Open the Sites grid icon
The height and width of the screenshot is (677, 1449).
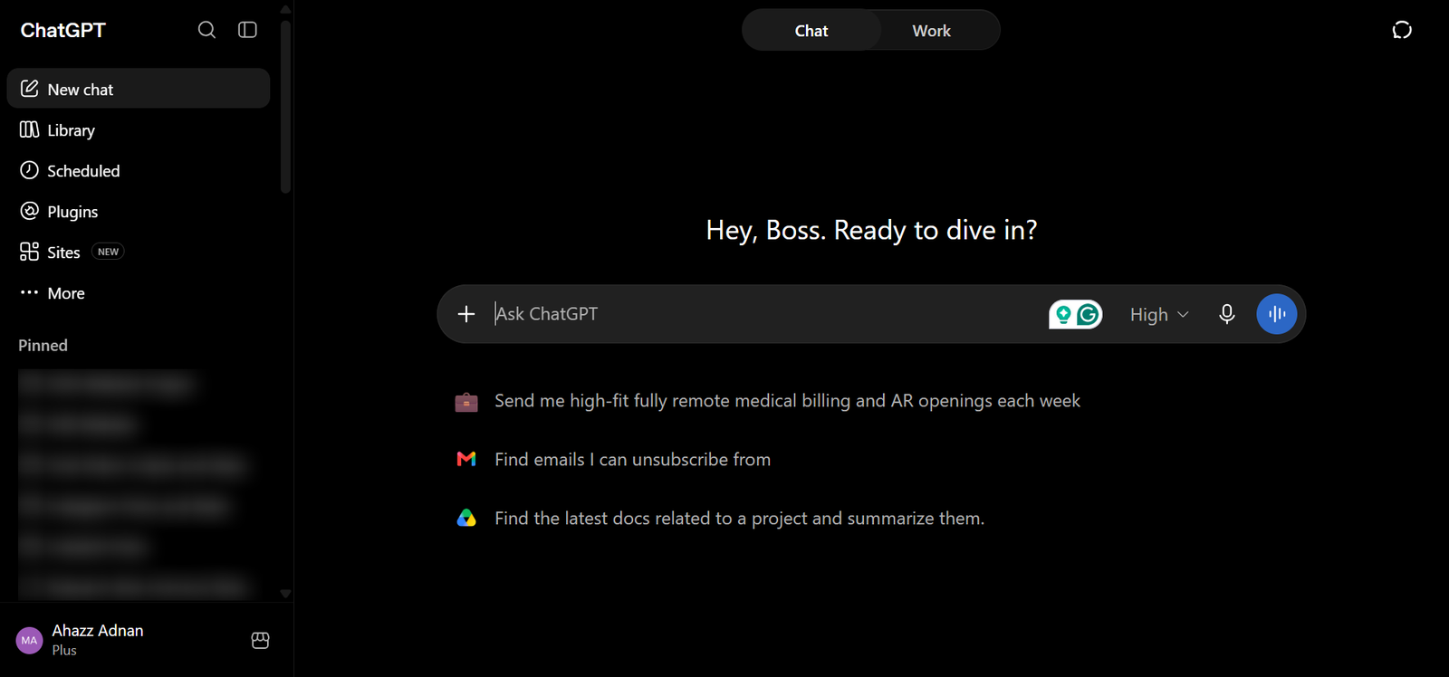pos(29,252)
